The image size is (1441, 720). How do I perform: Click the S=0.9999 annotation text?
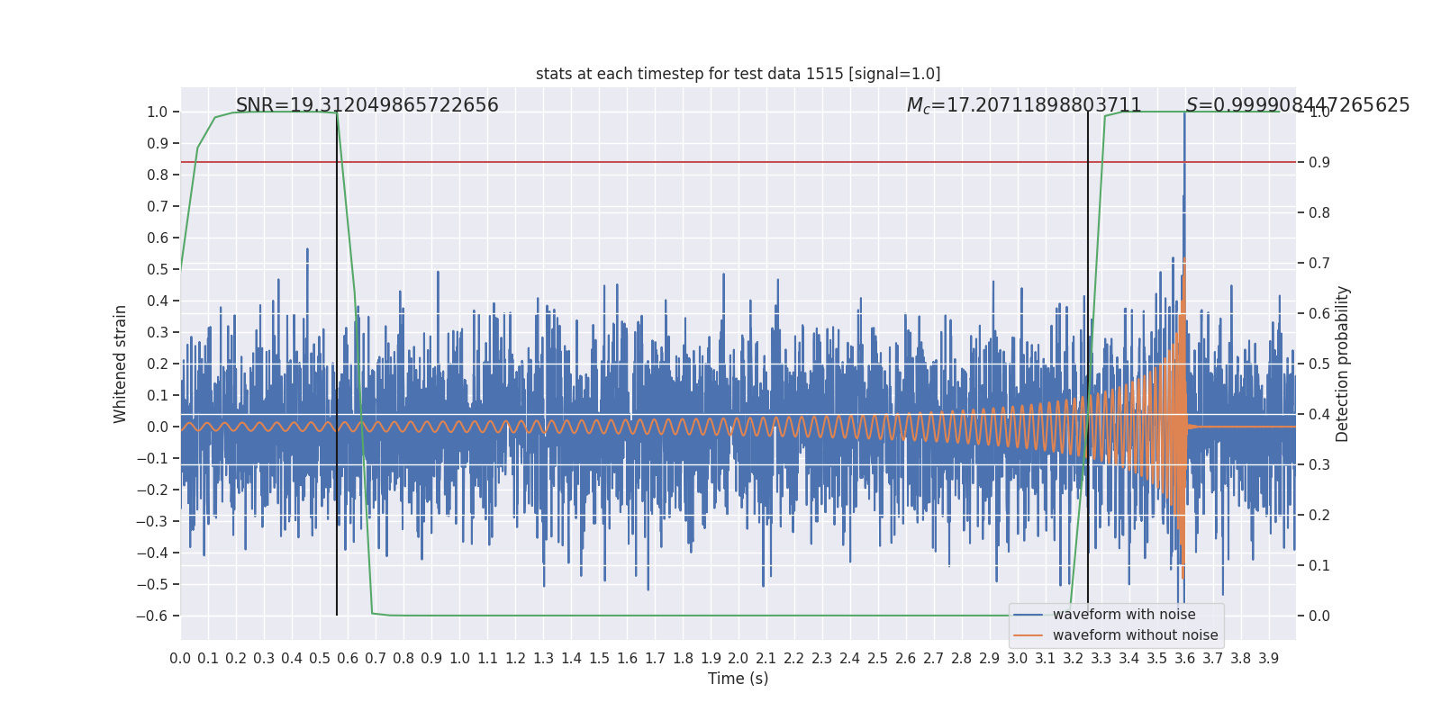pos(1297,105)
